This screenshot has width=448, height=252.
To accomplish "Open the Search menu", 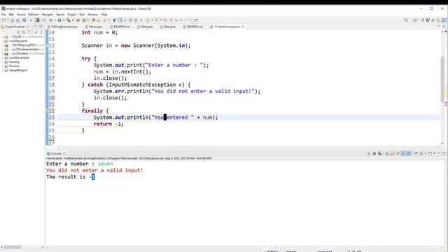I will coord(60,14).
